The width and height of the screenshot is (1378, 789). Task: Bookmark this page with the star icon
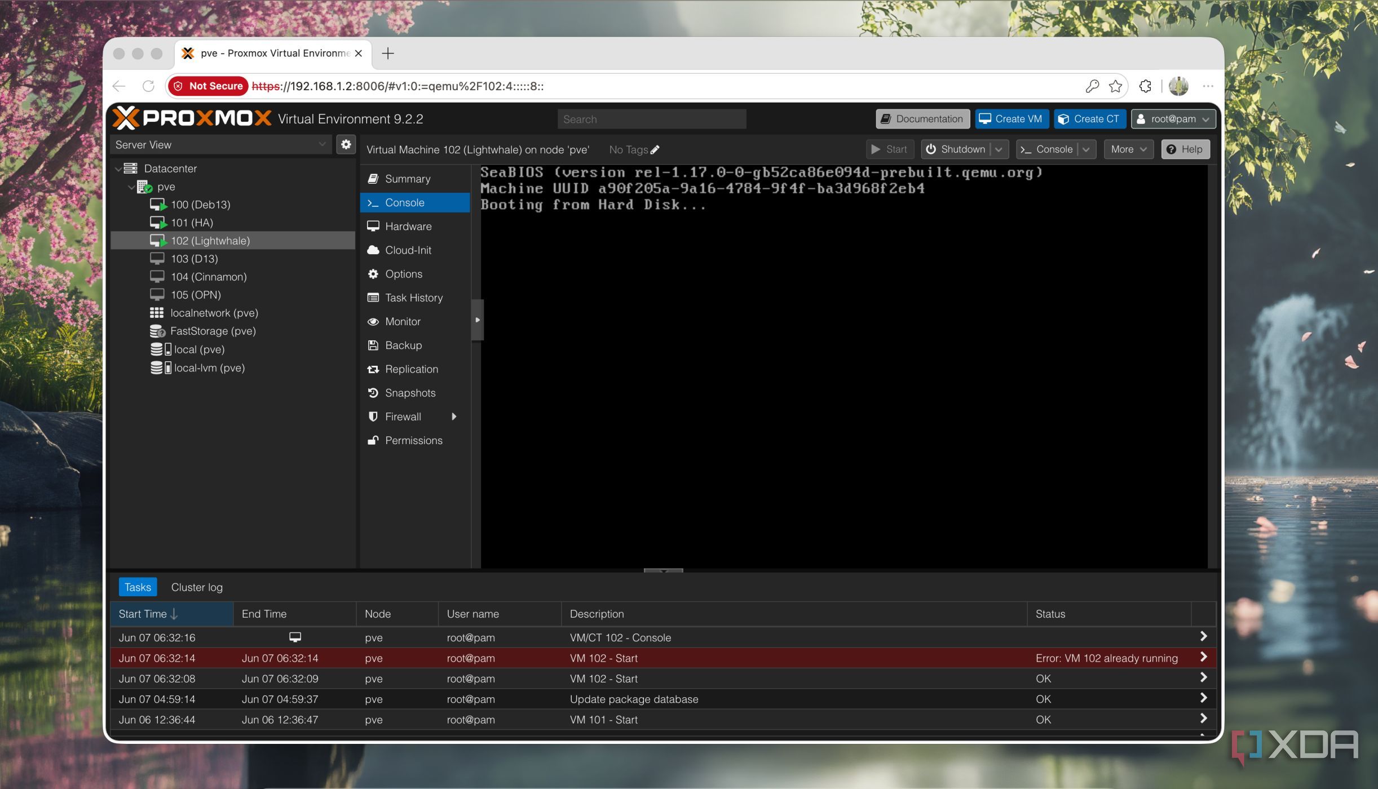click(1115, 86)
